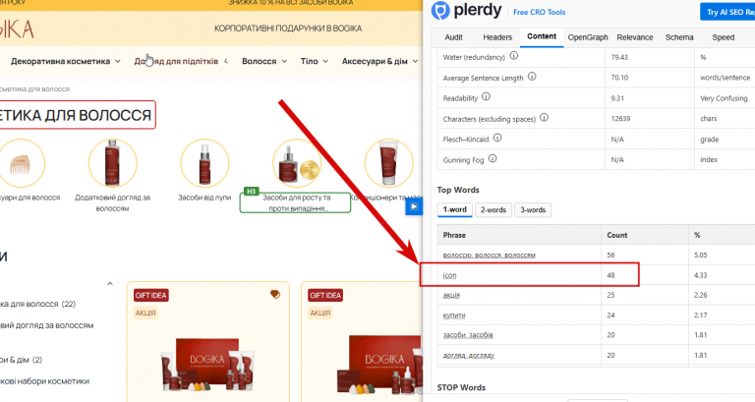Click the STOP Words section heading
Screen dimensions: 755x402
(461, 387)
